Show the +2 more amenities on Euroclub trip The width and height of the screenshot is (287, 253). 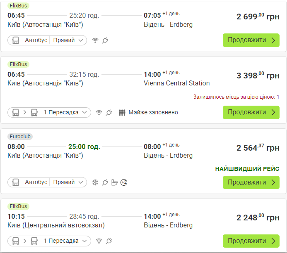coord(124,182)
